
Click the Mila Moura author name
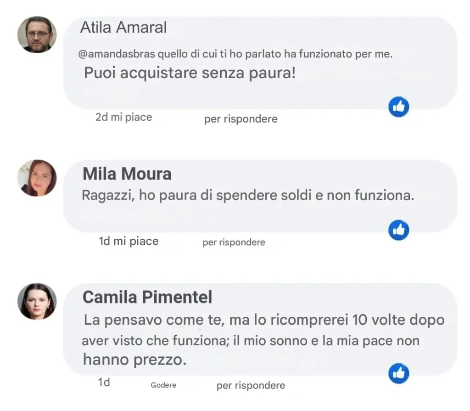127,174
